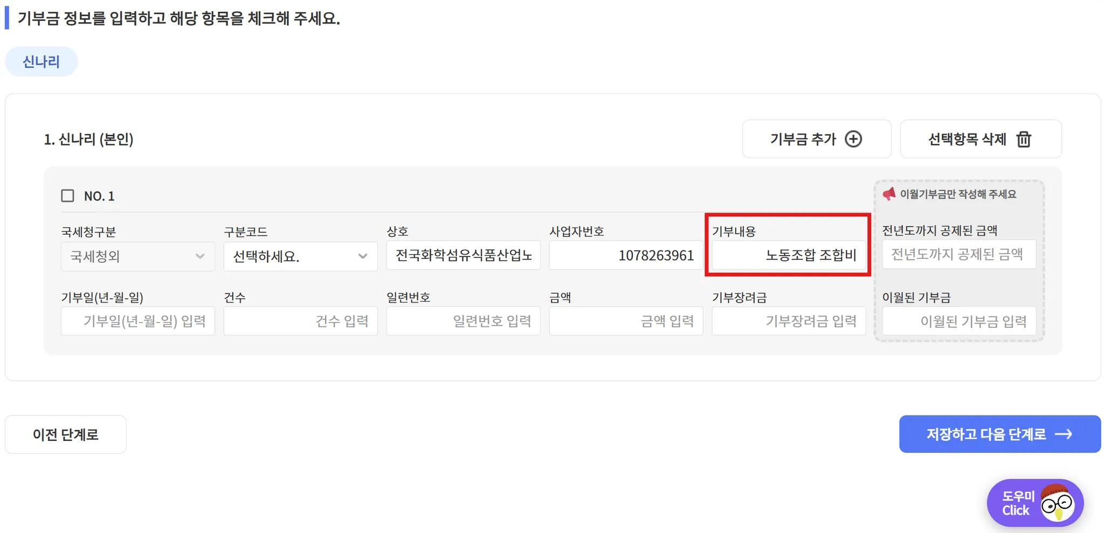Click the 기부내용 field with 노동조합 조합비
The image size is (1104, 533).
789,255
